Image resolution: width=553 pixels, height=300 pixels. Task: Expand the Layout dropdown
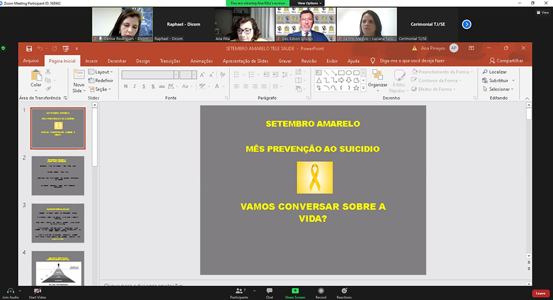(101, 72)
